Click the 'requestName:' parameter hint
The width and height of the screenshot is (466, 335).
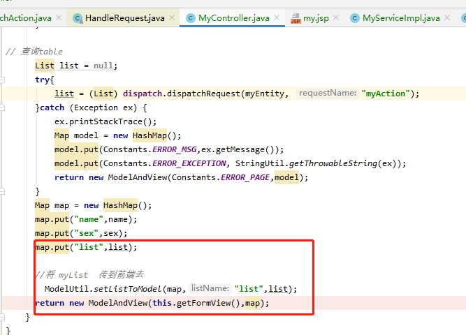point(328,94)
